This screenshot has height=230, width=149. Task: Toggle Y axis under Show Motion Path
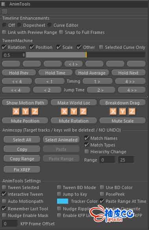[25, 111]
